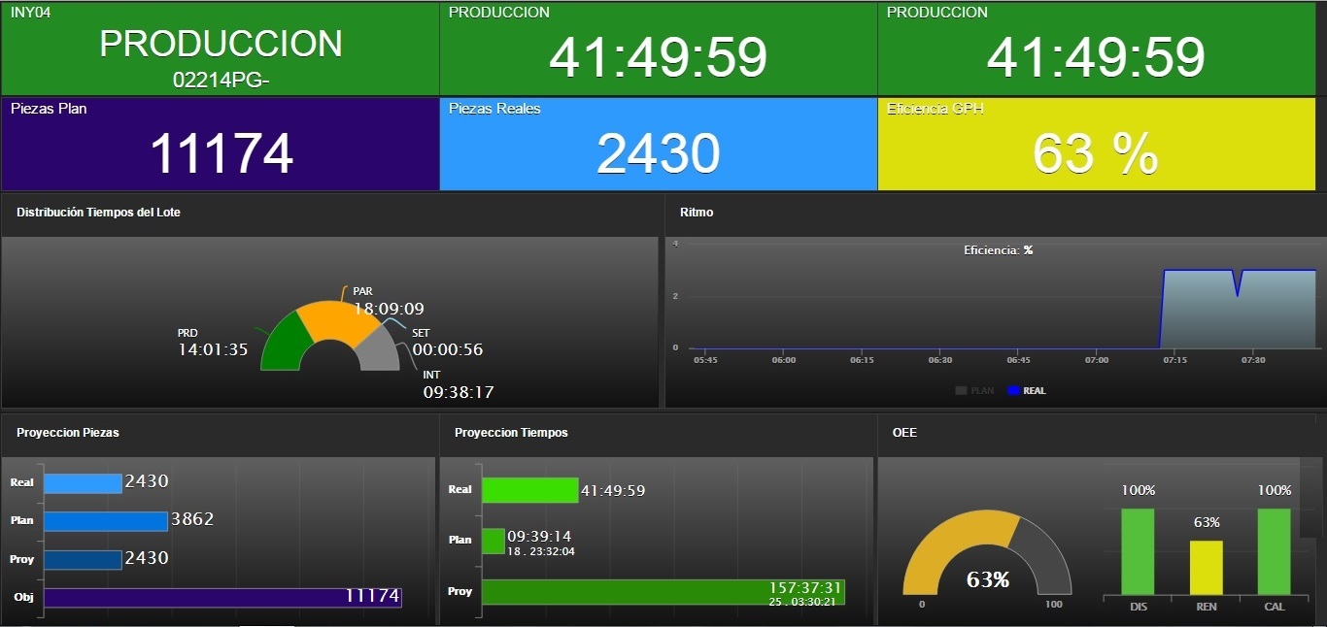
Task: Select the green CAL bar in OEE
Action: [x=1274, y=551]
